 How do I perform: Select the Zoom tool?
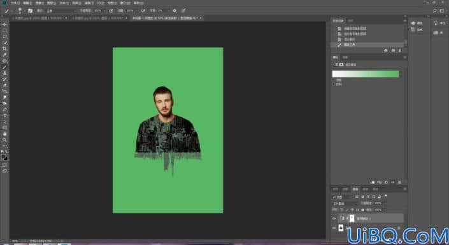point(4,139)
